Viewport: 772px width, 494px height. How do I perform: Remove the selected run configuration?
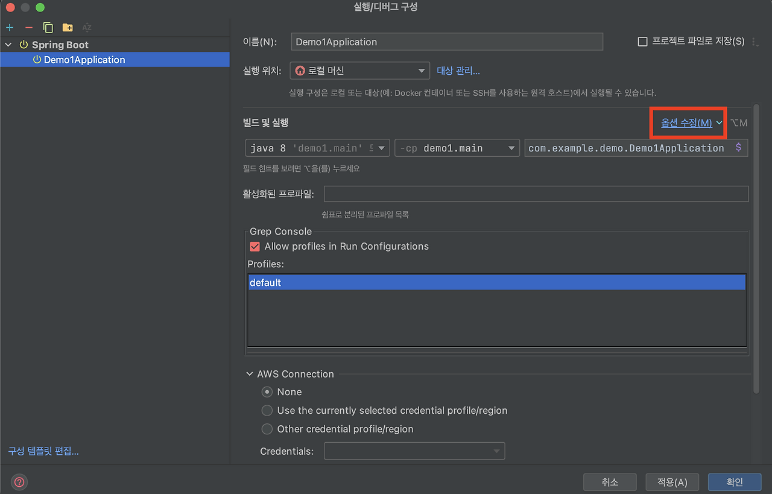(x=28, y=27)
